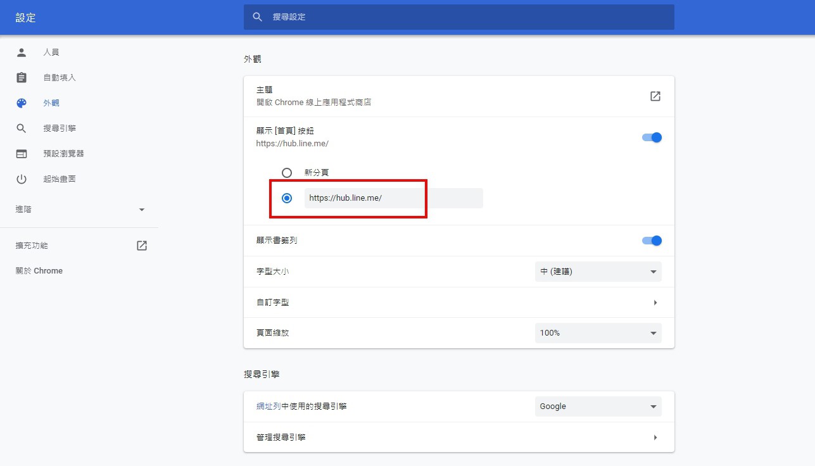The image size is (815, 466).
Task: Click the browser window icon beside 預設瀏覽器
Action: pos(22,153)
